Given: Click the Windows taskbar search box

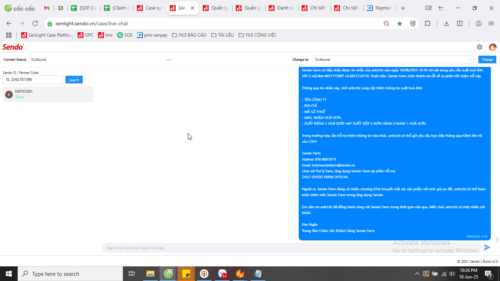Looking at the screenshot, I should (x=70, y=274).
